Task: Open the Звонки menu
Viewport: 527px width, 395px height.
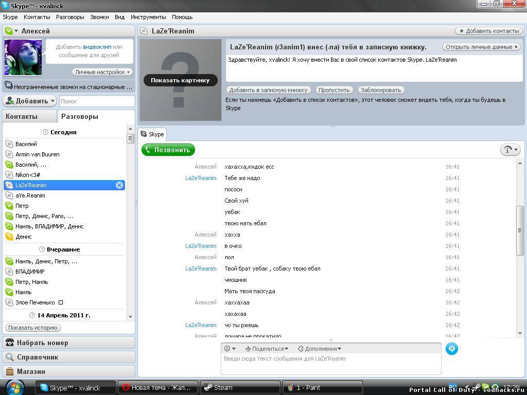Action: [x=99, y=17]
